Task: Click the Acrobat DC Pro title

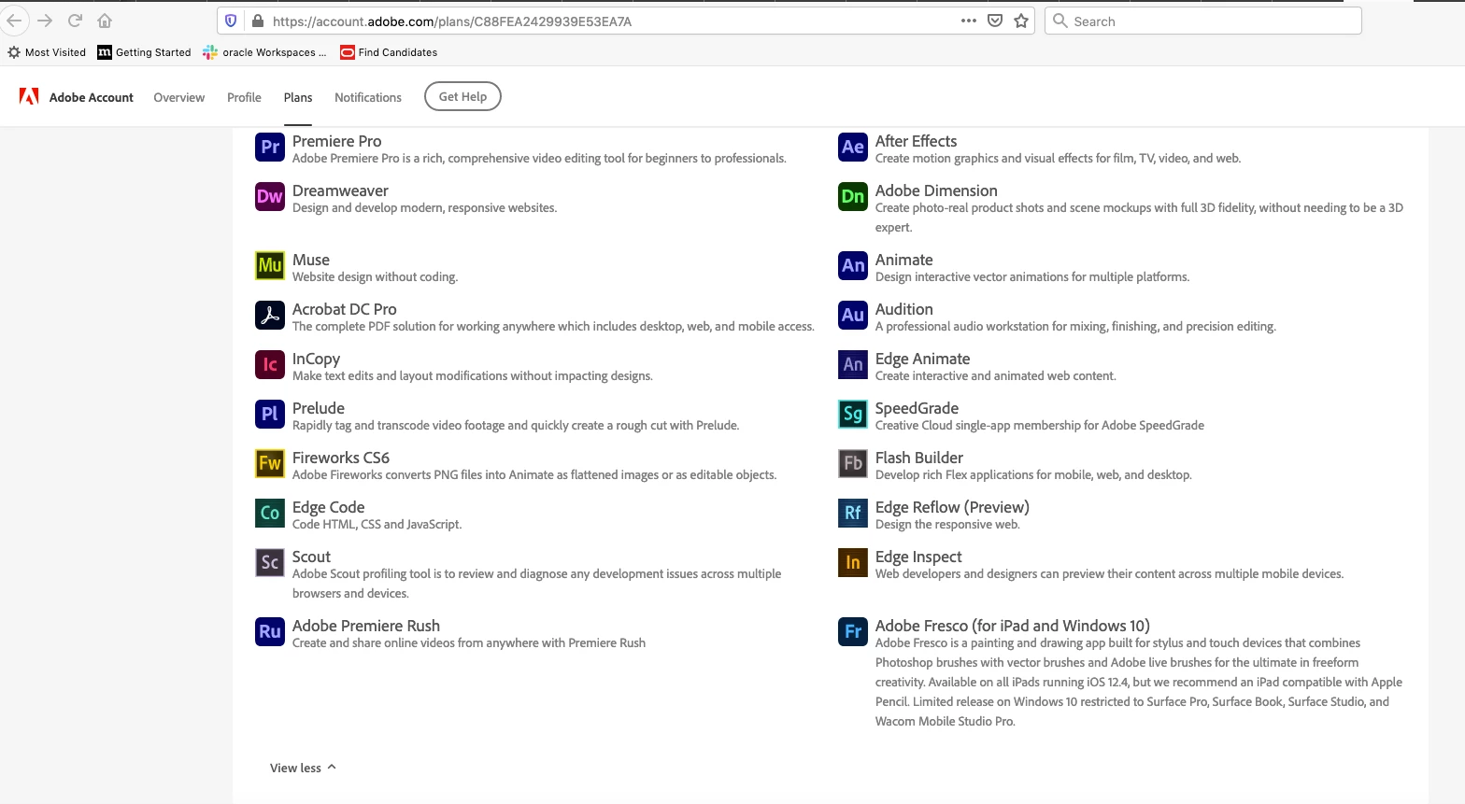Action: [344, 309]
